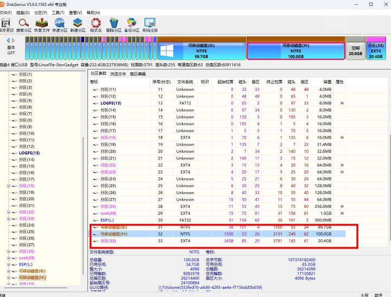Open the 查看(V) menu

click(x=75, y=13)
